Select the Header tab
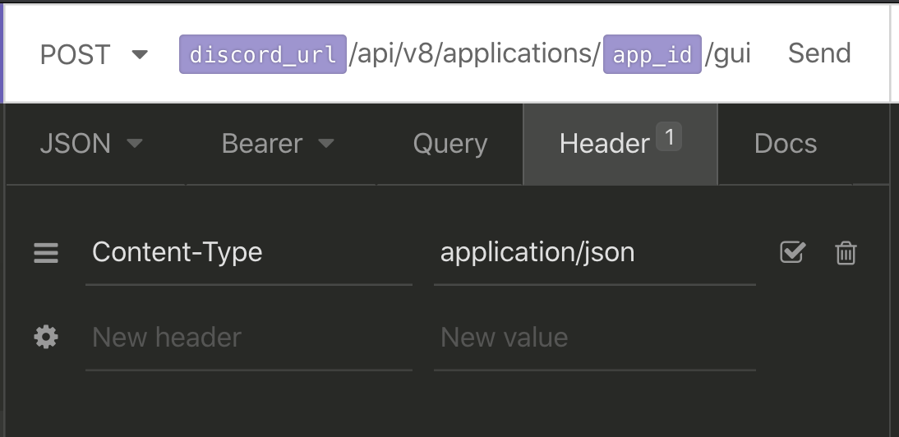This screenshot has width=899, height=437. [x=620, y=144]
